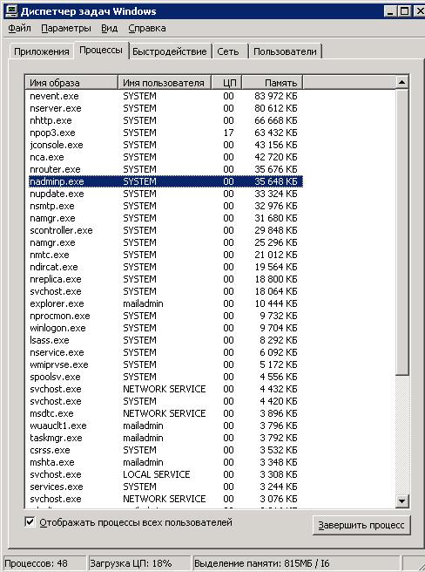Select the nservice.exe process row

point(165,352)
